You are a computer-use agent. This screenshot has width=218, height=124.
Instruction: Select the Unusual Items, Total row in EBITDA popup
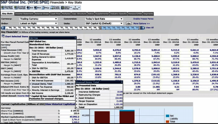[53, 84]
